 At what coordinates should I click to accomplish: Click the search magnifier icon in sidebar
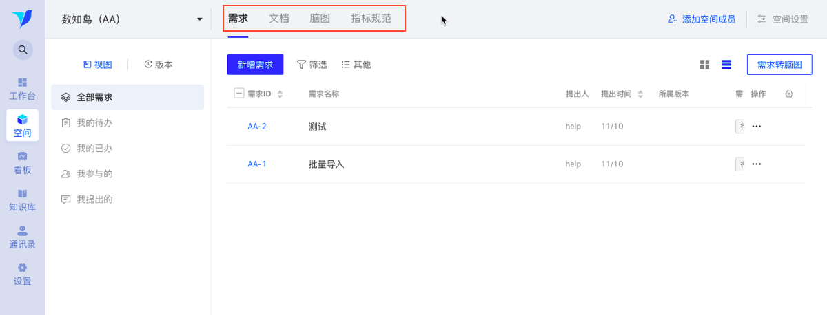[23, 50]
